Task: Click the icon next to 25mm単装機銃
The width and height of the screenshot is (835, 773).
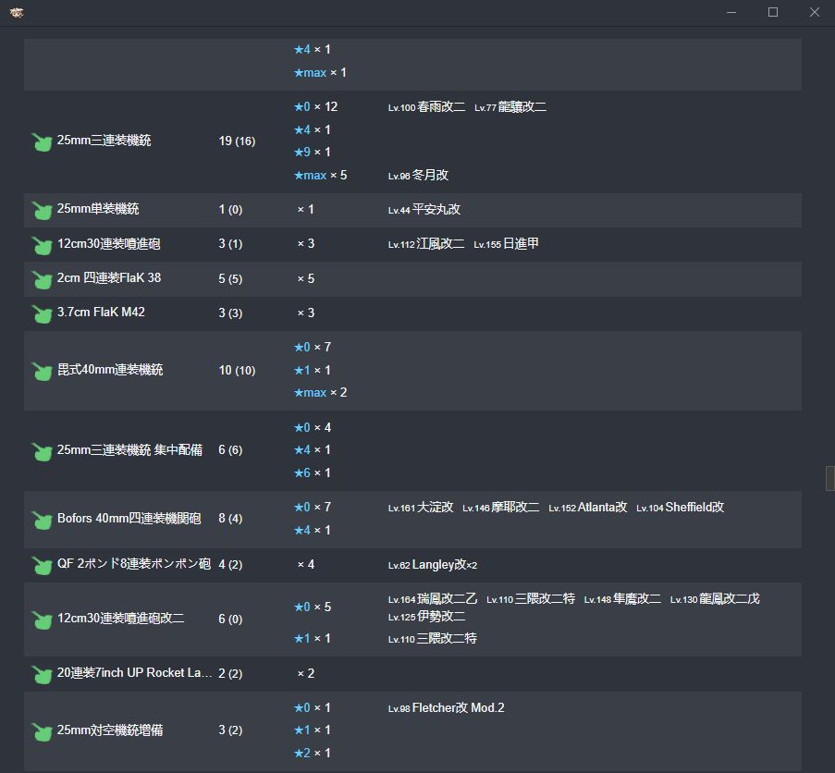Action: coord(42,210)
